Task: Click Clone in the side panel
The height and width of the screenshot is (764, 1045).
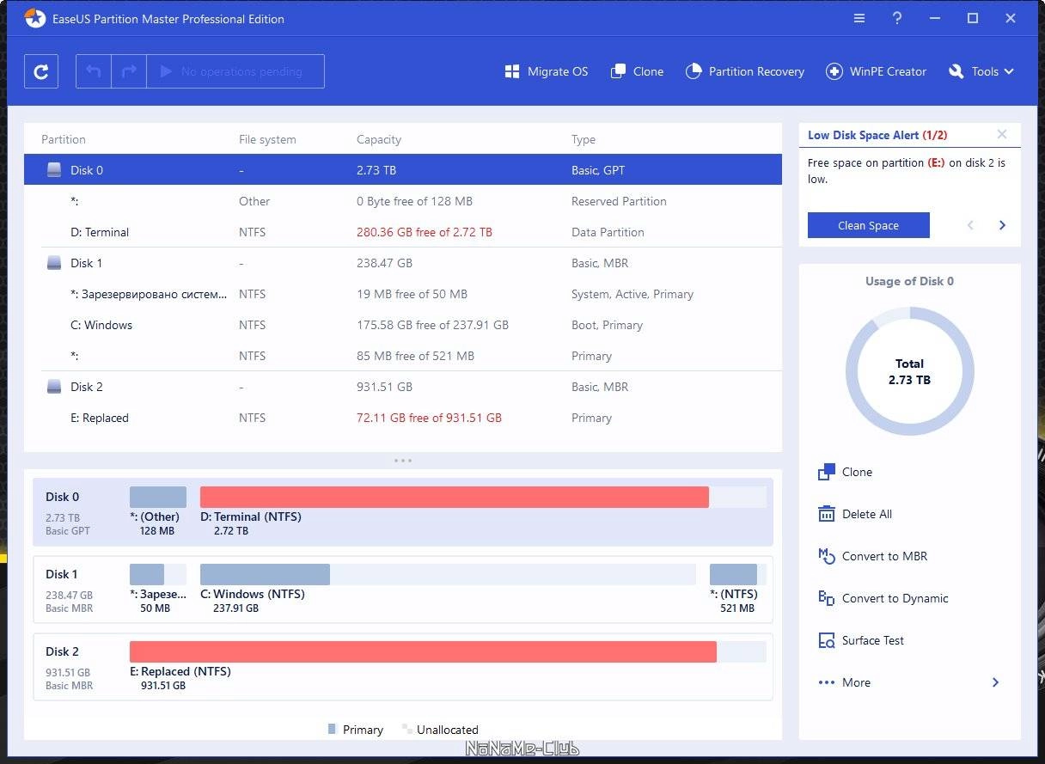Action: (x=846, y=472)
